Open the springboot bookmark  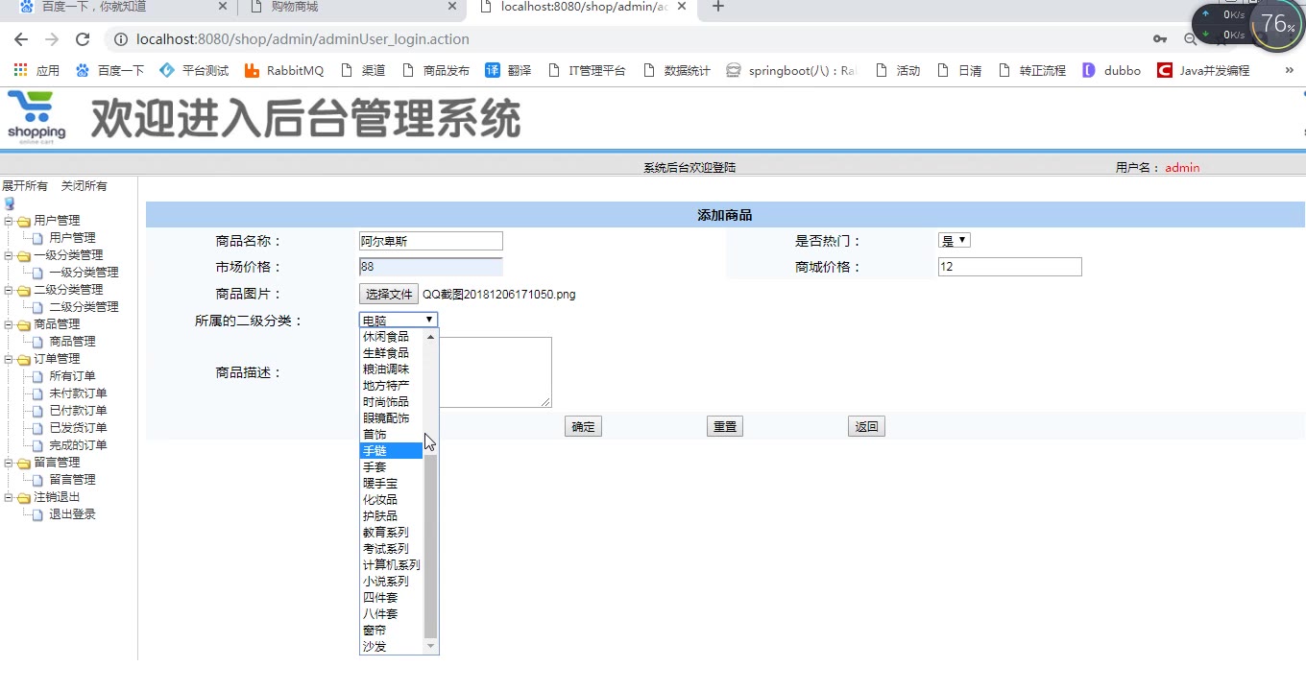pos(791,70)
